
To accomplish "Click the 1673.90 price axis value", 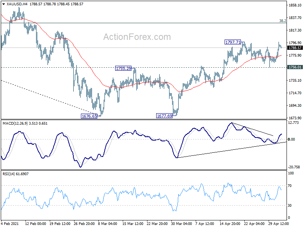I will point(295,118).
